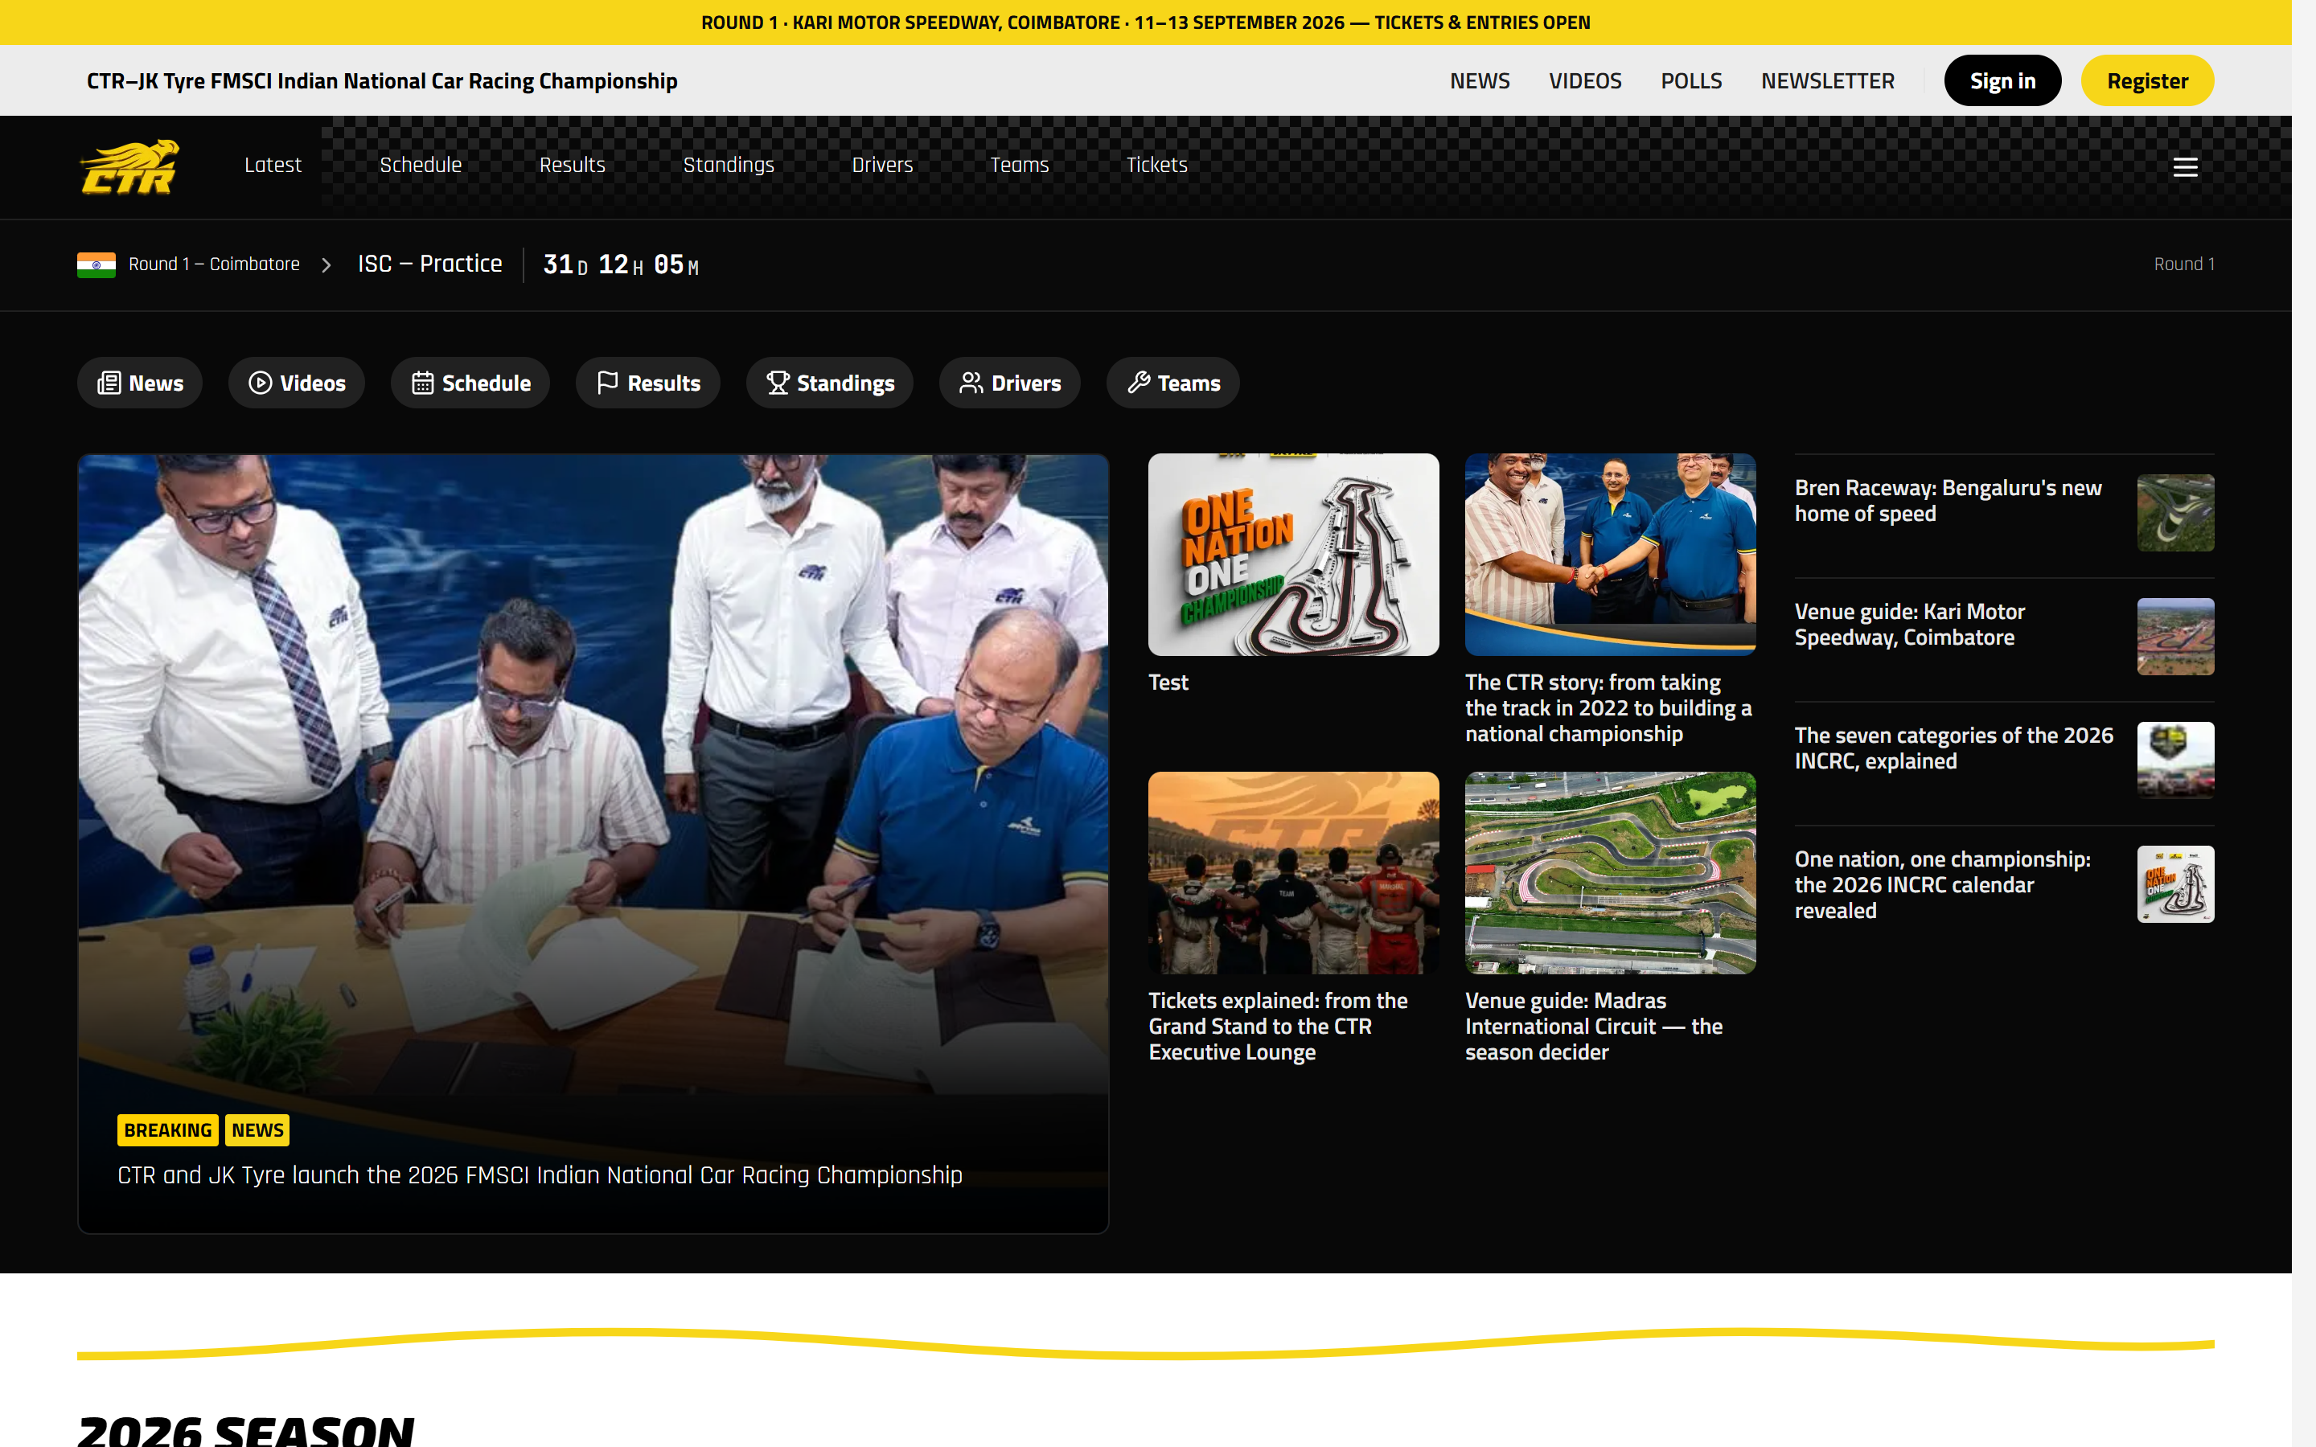Click the BREAKING tag on featured story
The height and width of the screenshot is (1447, 2316).
click(167, 1130)
